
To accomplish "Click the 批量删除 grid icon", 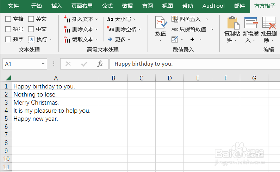I will [269, 23].
